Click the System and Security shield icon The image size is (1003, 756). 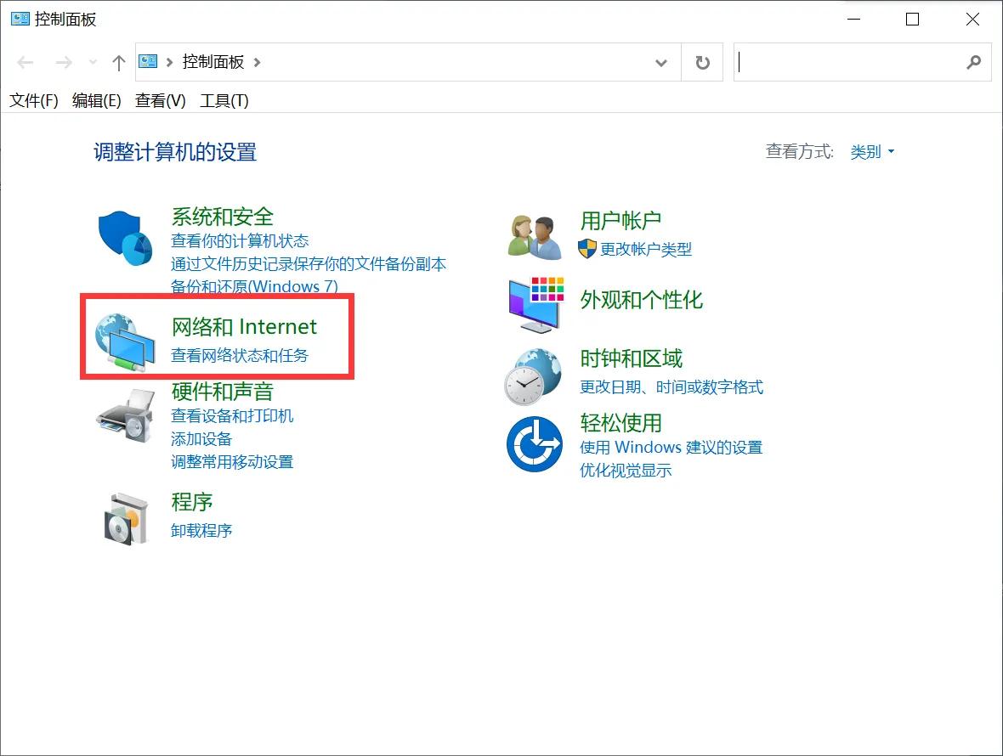point(124,237)
